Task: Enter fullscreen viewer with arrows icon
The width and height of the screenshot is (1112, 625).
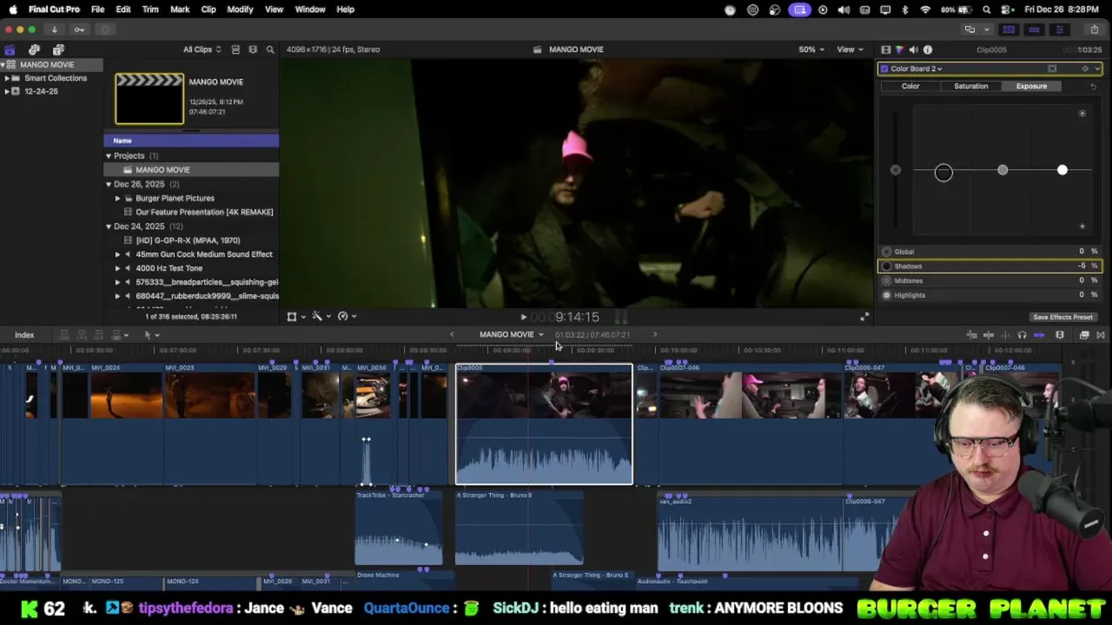Action: [x=864, y=318]
